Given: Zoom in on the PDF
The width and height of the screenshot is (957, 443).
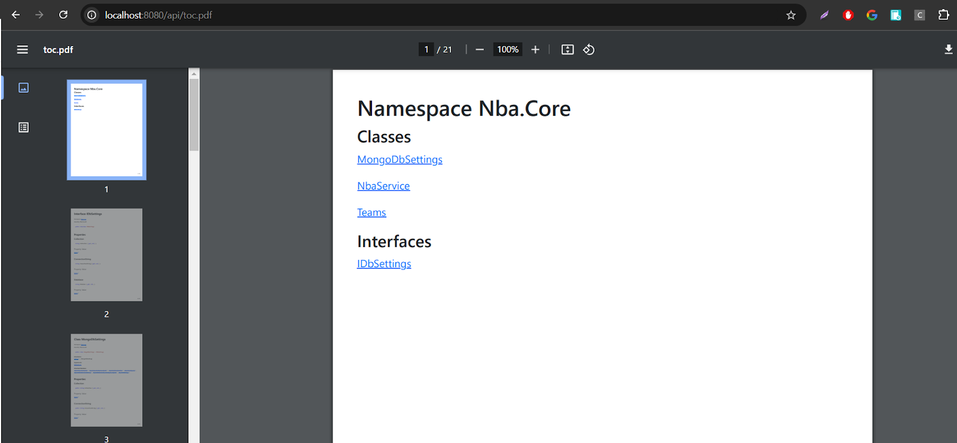Looking at the screenshot, I should (x=535, y=50).
